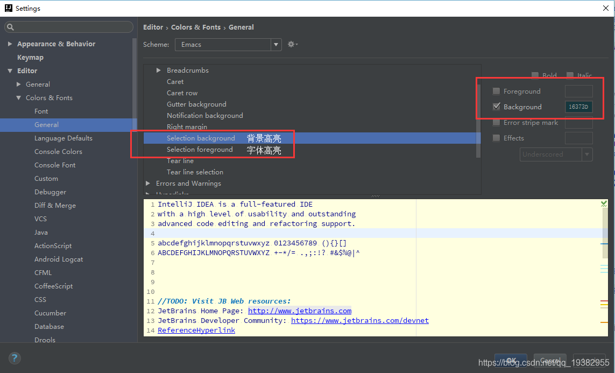Screen dimensions: 615x373
Task: Select Database colors page
Action: click(x=49, y=326)
